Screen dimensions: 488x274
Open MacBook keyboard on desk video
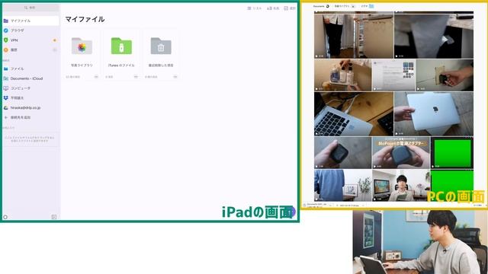click(x=354, y=114)
